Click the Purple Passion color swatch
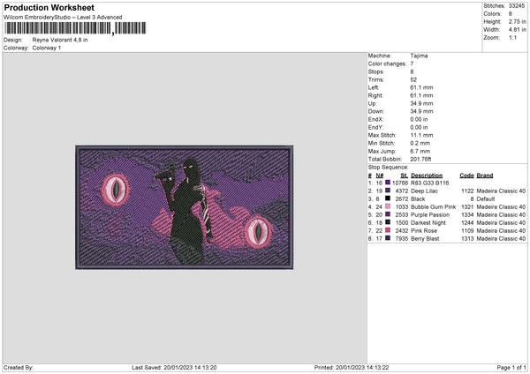The image size is (530, 374). (388, 214)
